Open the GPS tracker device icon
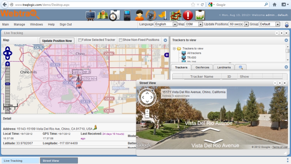The image size is (291, 164). [127, 15]
